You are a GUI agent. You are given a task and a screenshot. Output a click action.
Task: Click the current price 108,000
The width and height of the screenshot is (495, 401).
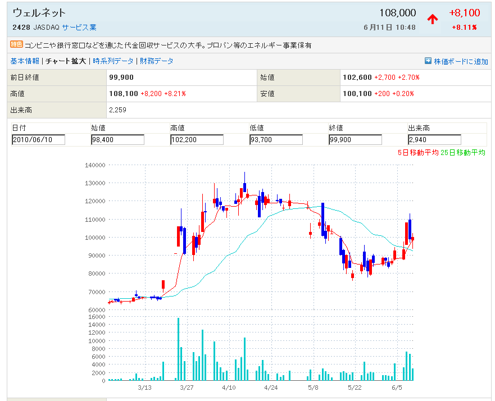tap(397, 13)
